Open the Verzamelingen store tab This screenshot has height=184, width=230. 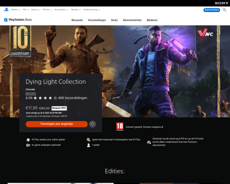[97, 20]
